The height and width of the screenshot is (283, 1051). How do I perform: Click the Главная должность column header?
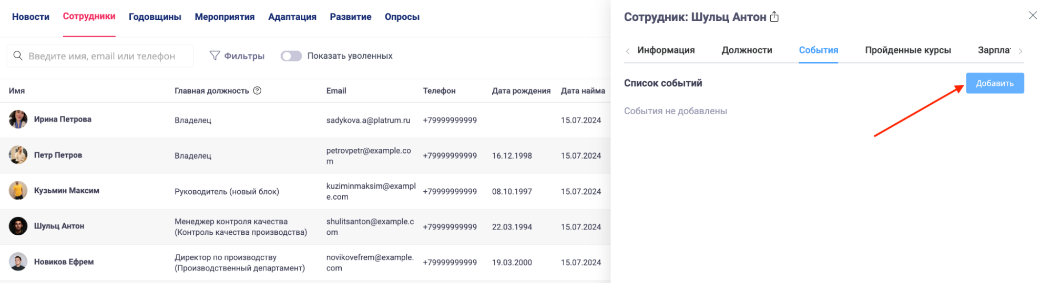pyautogui.click(x=212, y=91)
